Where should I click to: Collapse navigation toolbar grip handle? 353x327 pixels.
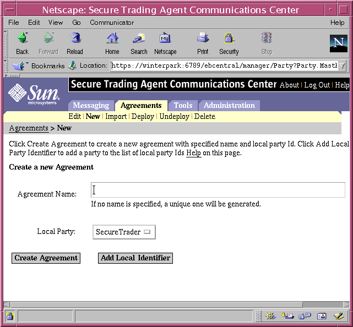pos(6,43)
